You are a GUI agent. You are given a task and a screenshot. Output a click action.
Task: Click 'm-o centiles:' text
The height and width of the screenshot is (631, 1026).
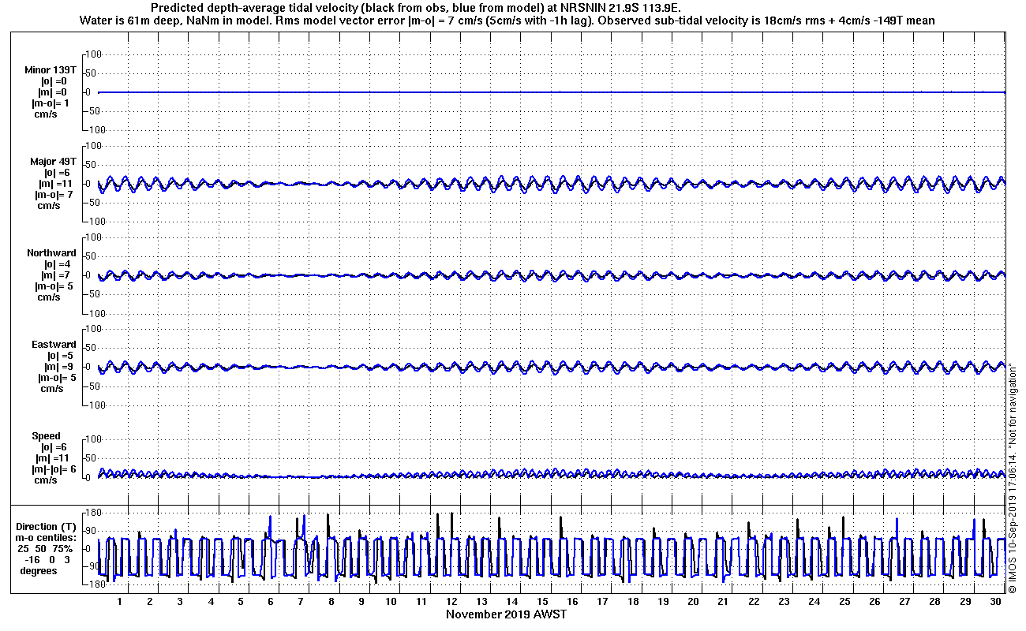point(47,538)
